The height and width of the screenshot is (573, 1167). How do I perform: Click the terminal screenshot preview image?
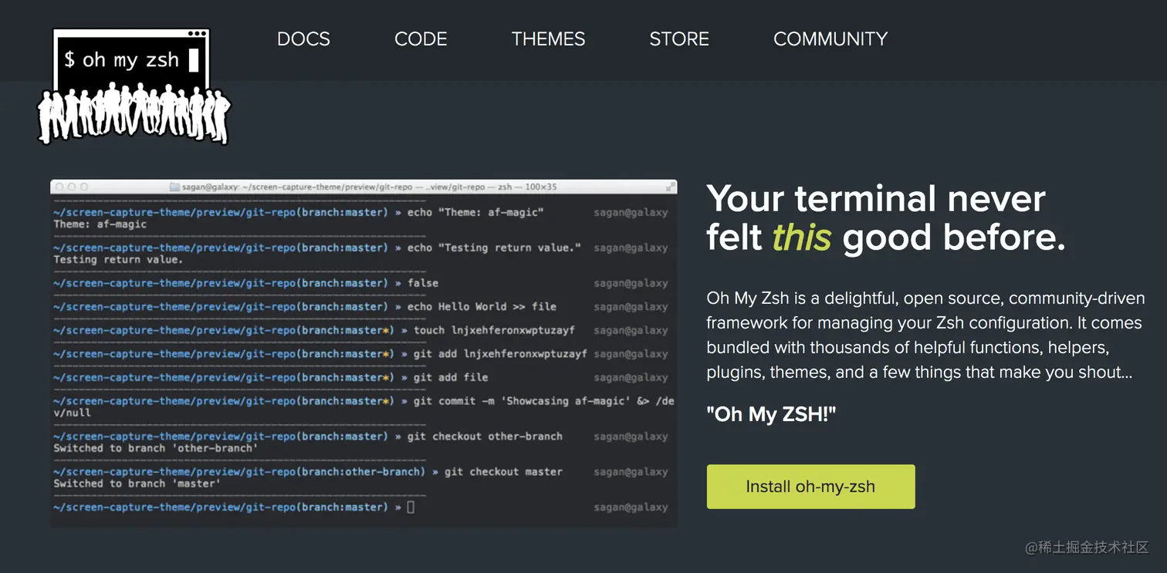tap(364, 353)
